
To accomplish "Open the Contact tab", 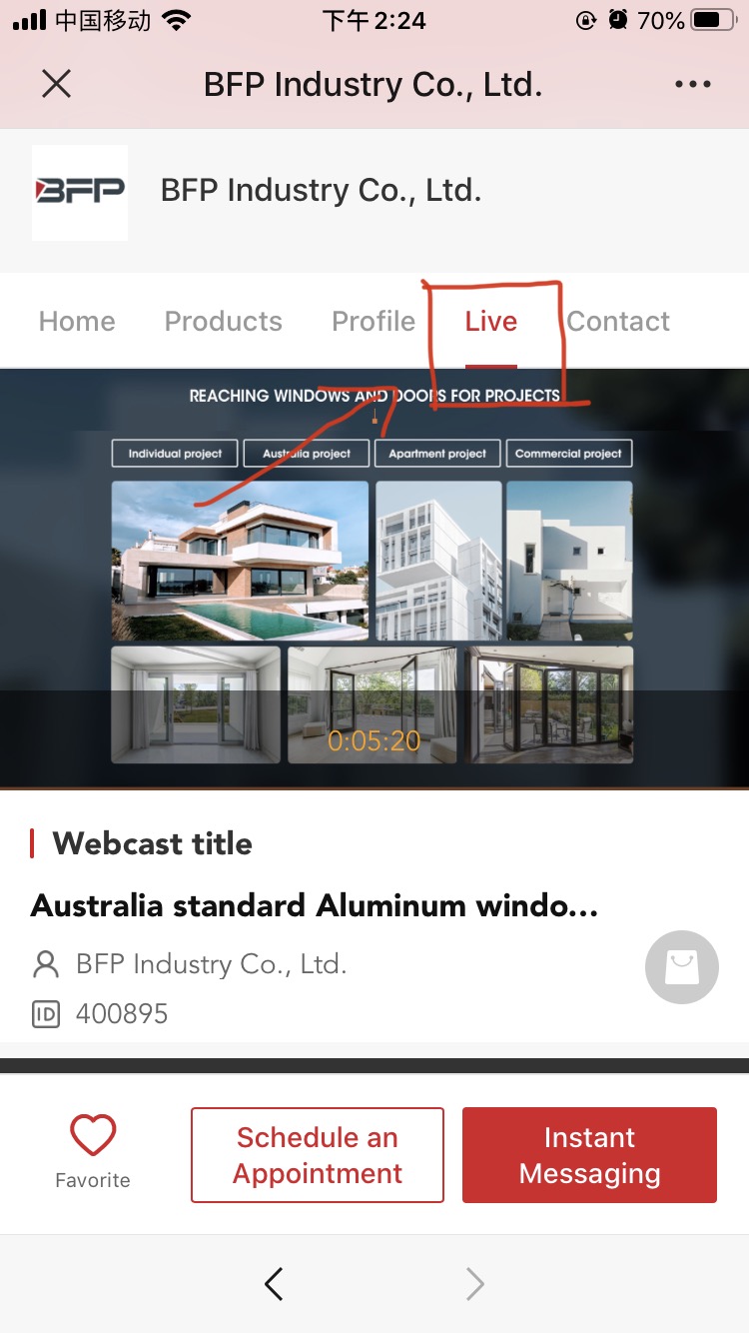I will tap(618, 322).
